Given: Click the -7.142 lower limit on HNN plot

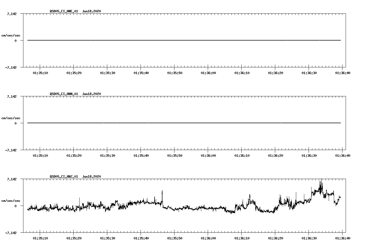Looking at the screenshot, I should pos(11,150).
